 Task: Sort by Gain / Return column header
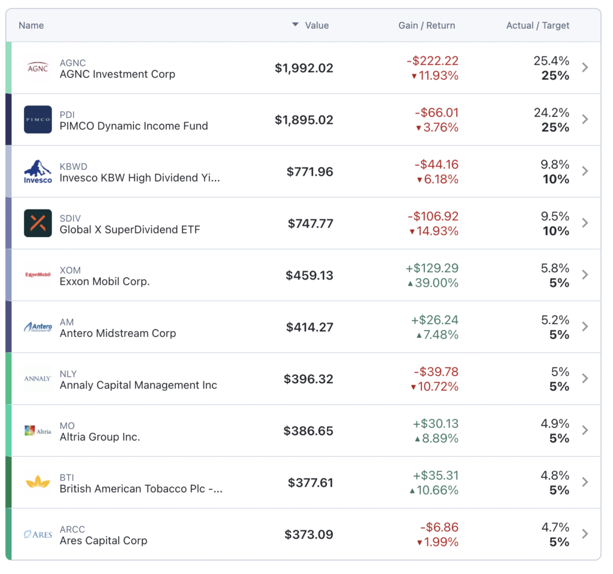pos(426,25)
